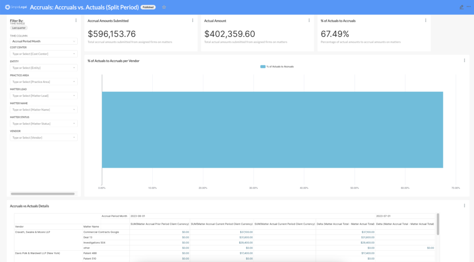This screenshot has width=474, height=262.
Task: Expand the Matter Status dropdown
Action: (44, 124)
